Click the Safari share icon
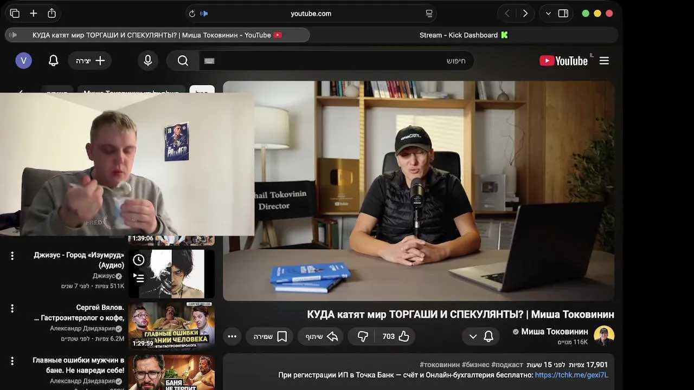This screenshot has height=390, width=694. pos(52,14)
